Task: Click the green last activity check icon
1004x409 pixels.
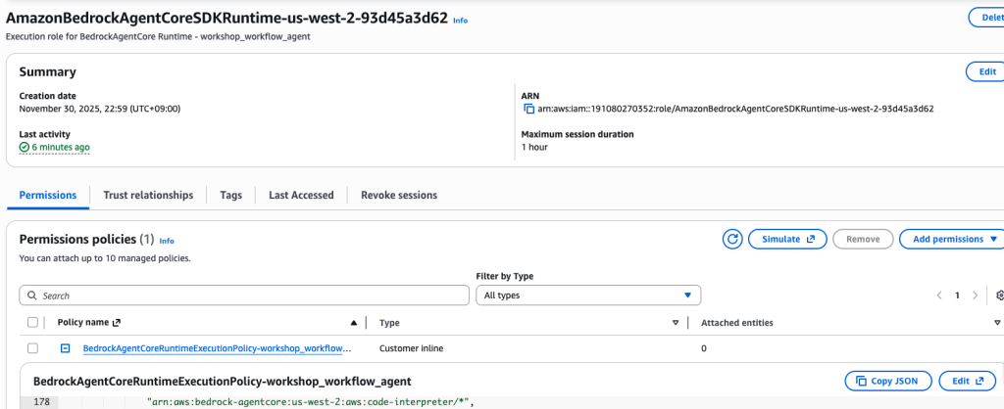Action: click(x=25, y=147)
